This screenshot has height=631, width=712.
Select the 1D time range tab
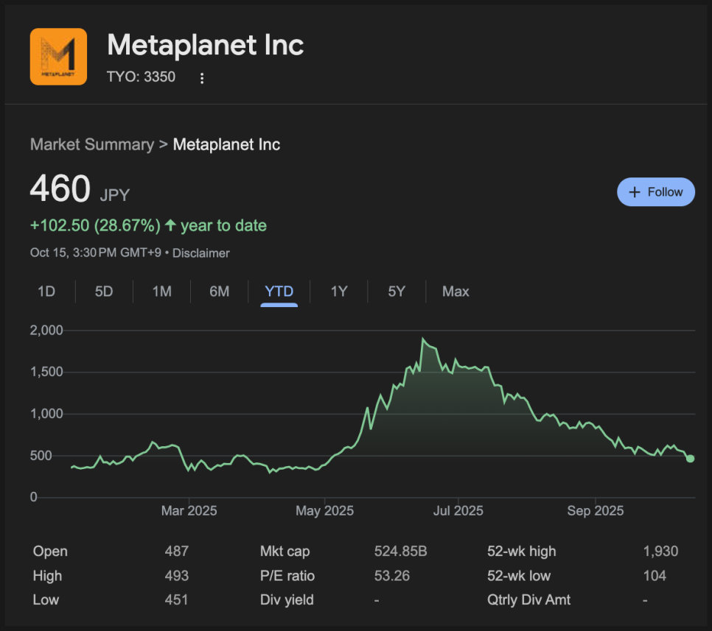[46, 292]
